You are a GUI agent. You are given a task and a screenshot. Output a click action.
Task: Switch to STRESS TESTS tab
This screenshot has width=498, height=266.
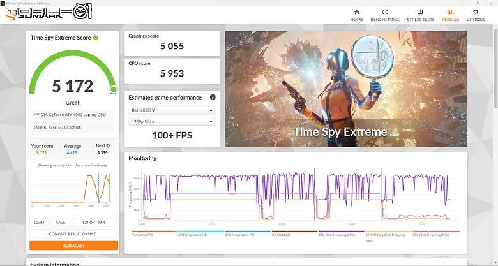pos(421,15)
